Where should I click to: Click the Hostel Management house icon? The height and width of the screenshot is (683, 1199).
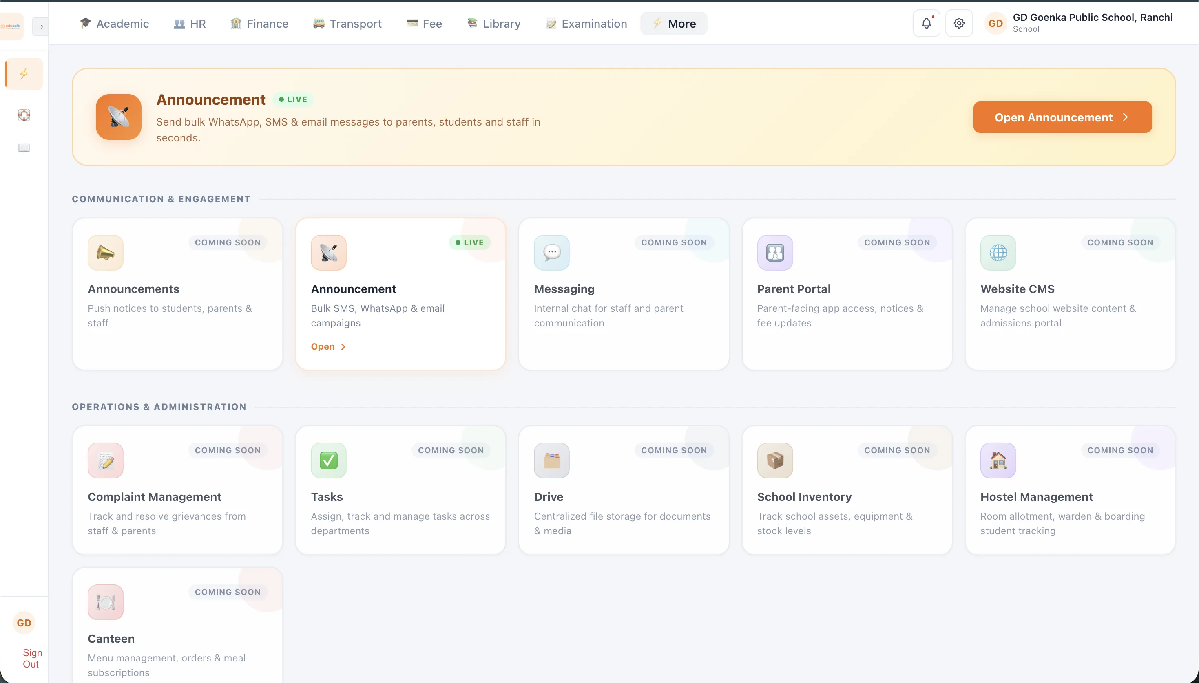[x=998, y=460]
